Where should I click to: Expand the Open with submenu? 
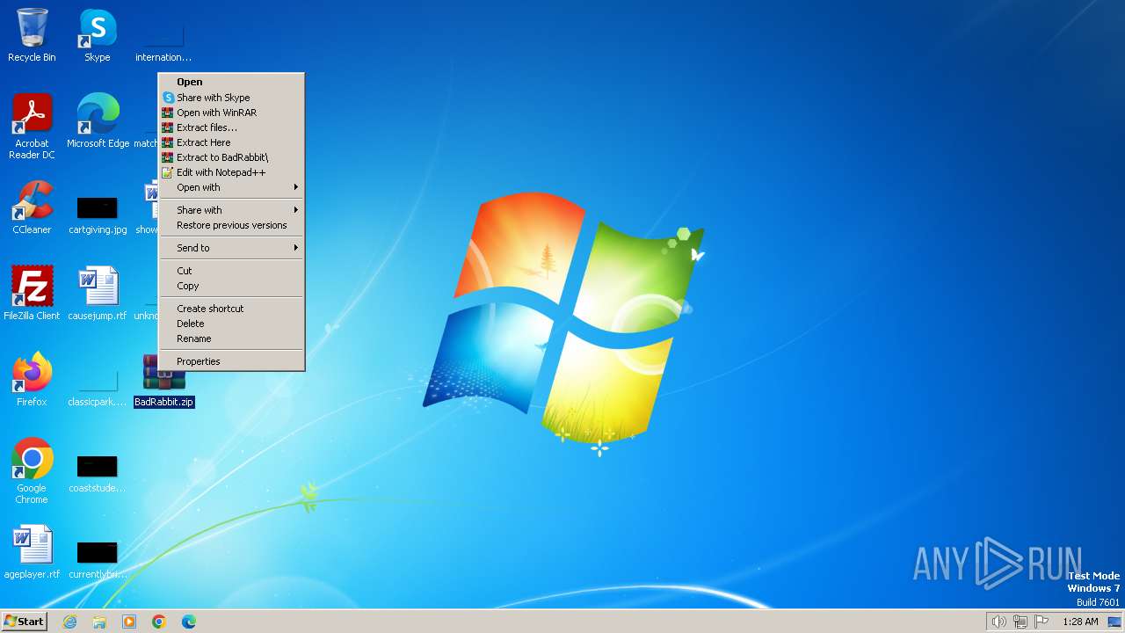coord(231,187)
